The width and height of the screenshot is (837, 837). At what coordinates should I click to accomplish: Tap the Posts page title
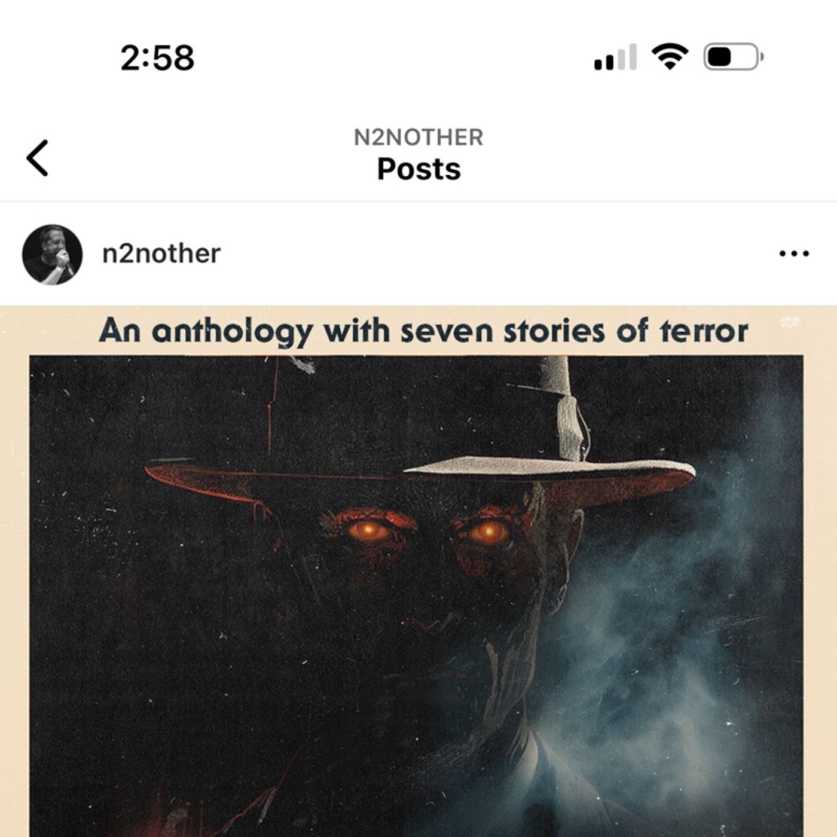click(x=418, y=169)
